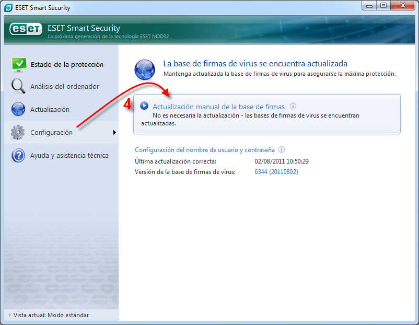The height and width of the screenshot is (325, 419).
Task: Click the large globe icon in main panel
Action: (145, 69)
